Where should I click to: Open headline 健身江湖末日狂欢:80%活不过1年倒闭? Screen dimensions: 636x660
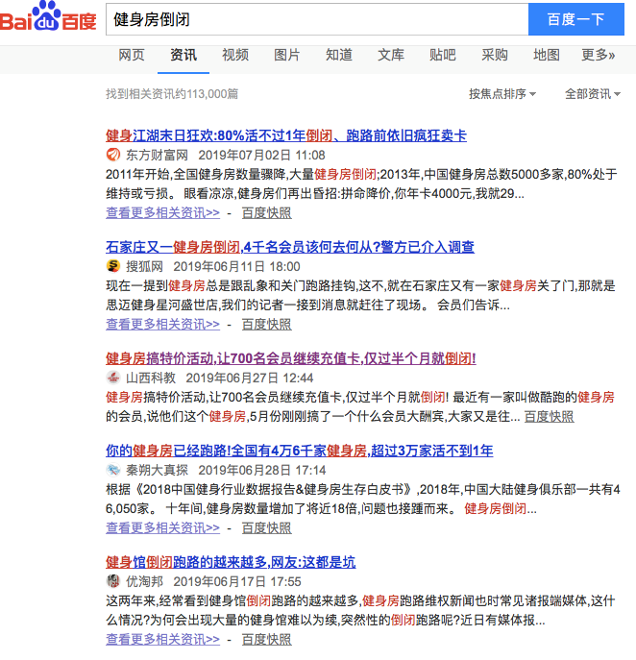(x=286, y=135)
